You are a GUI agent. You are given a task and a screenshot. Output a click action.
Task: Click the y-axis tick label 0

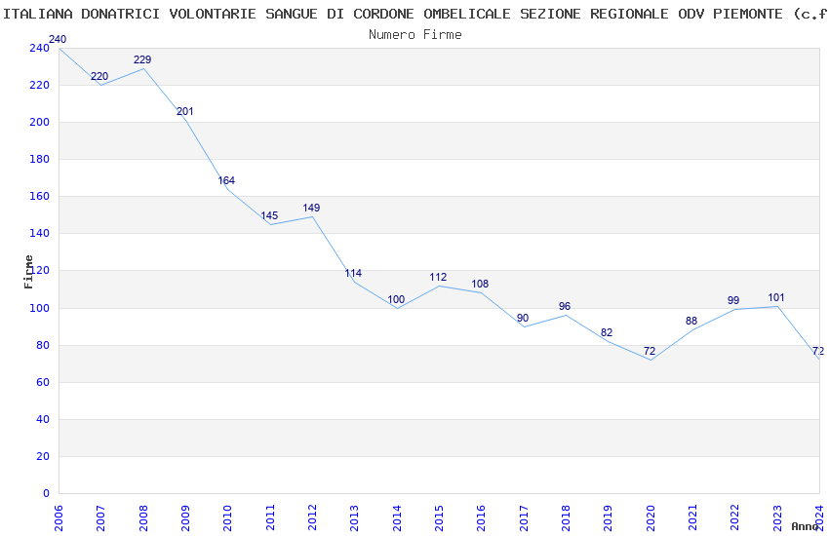pyautogui.click(x=46, y=493)
